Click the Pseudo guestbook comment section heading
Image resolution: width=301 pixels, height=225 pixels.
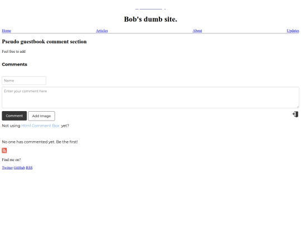(x=44, y=42)
